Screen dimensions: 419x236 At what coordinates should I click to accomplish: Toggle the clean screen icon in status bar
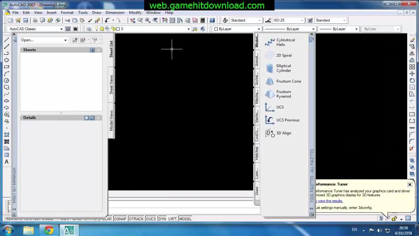click(x=408, y=218)
